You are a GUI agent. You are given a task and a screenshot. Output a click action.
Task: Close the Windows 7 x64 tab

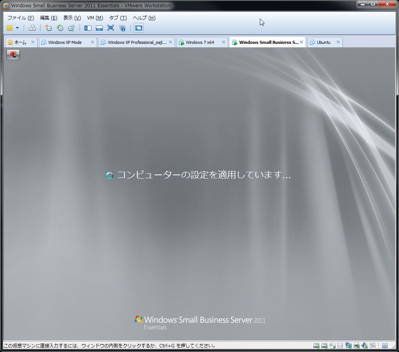coord(224,42)
